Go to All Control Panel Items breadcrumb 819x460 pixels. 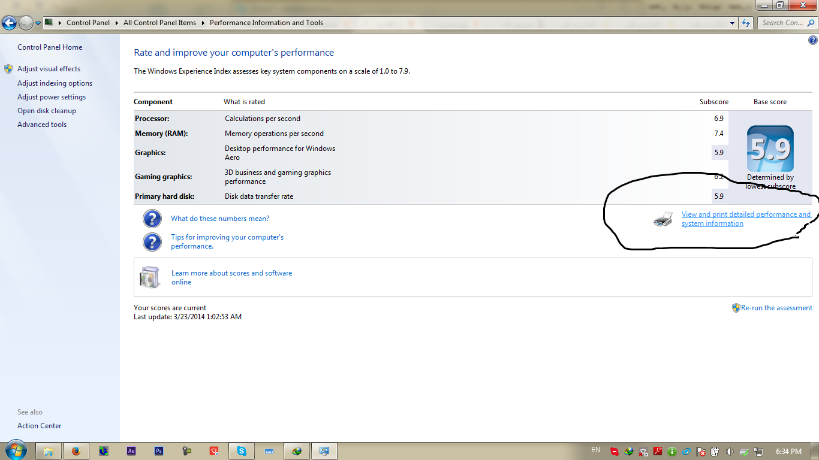(x=159, y=23)
